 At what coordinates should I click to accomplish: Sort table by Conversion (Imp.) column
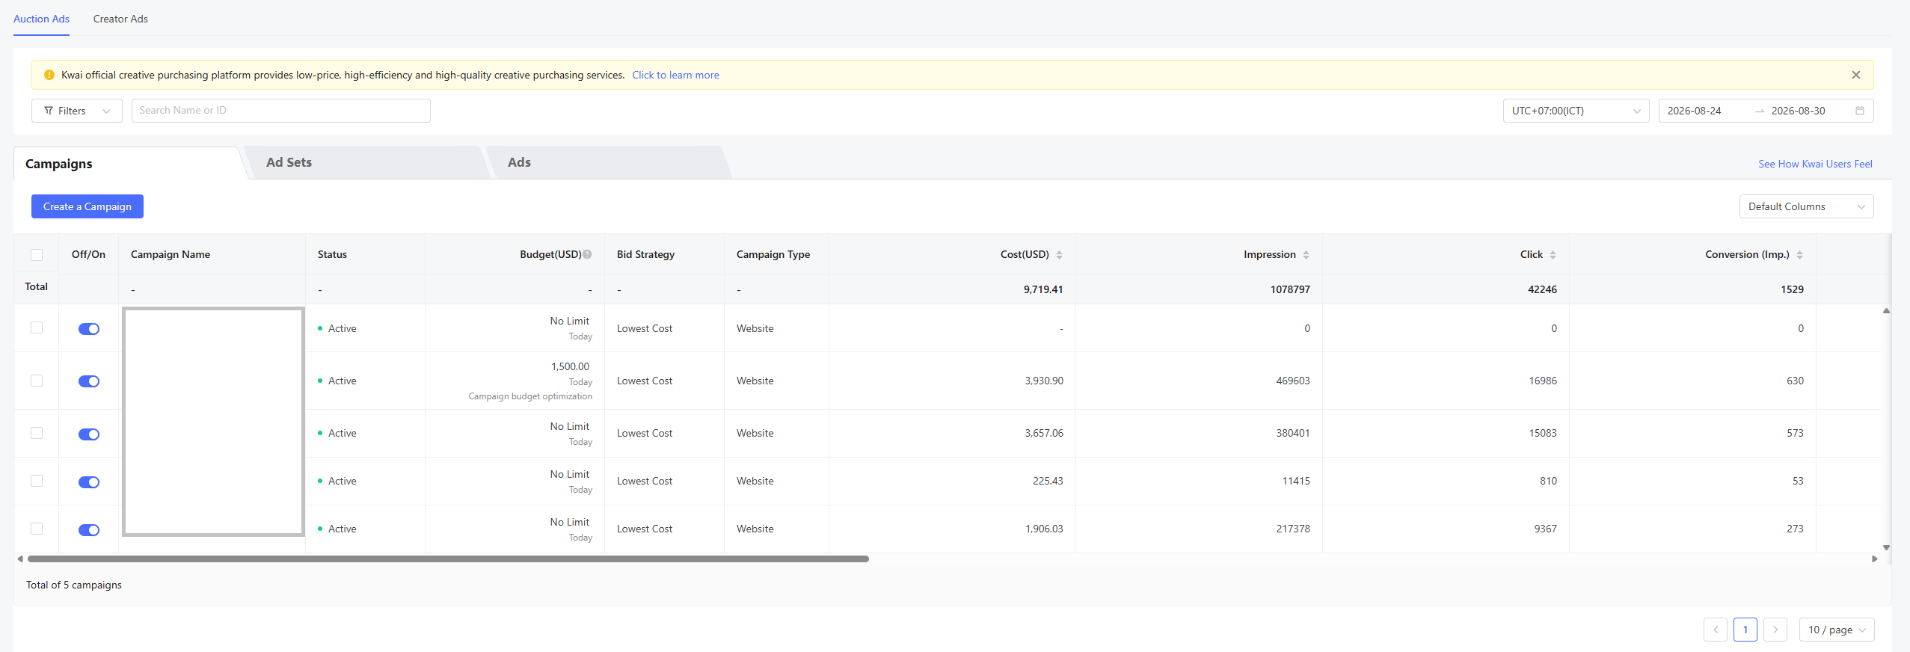click(x=1799, y=255)
